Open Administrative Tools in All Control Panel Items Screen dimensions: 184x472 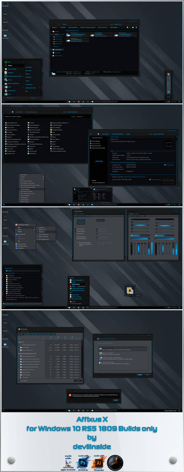click(x=12, y=123)
